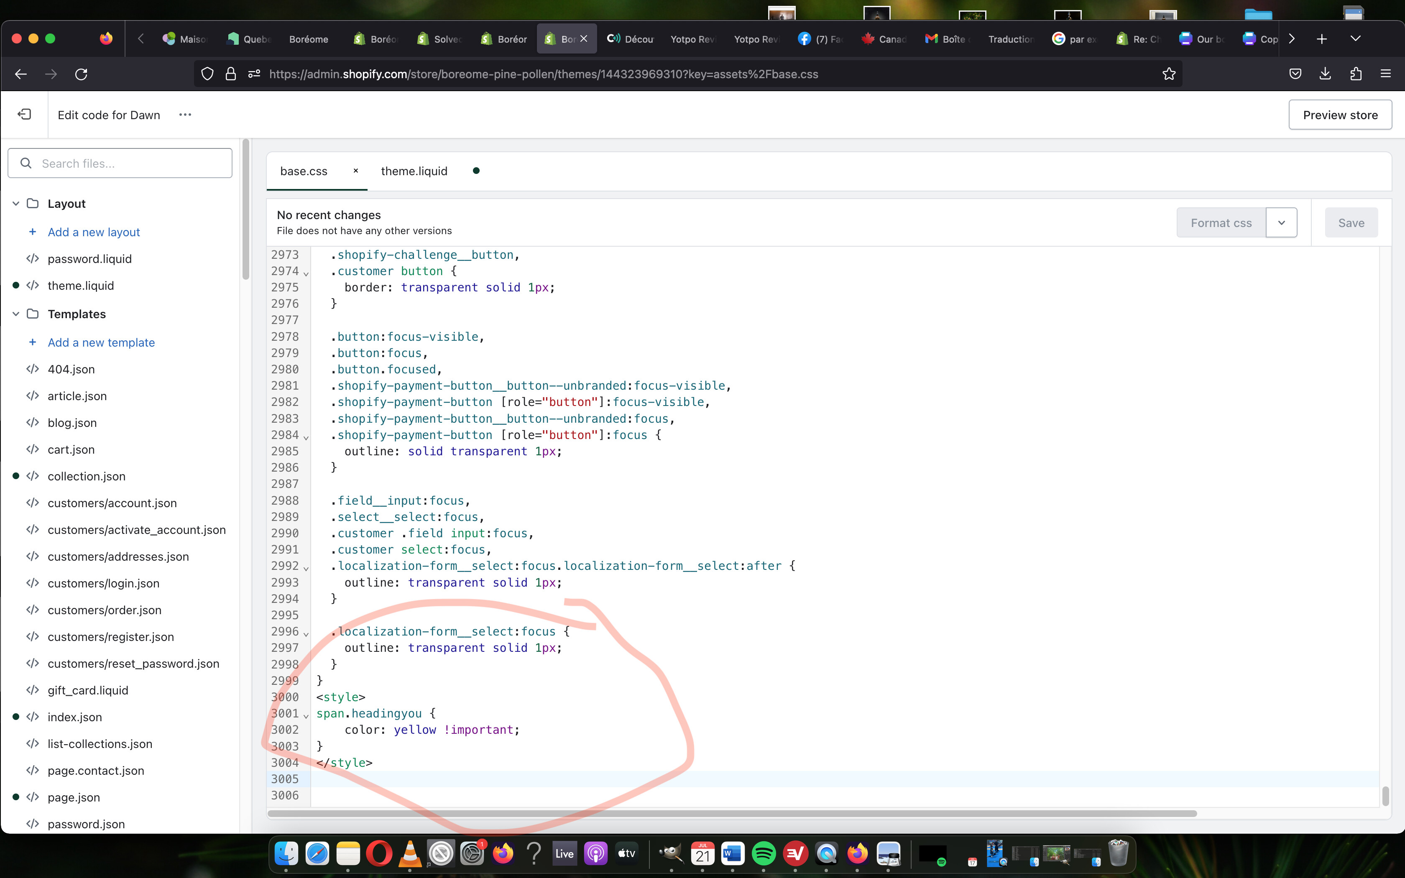Collapse the Layout folder
1405x878 pixels.
15,204
